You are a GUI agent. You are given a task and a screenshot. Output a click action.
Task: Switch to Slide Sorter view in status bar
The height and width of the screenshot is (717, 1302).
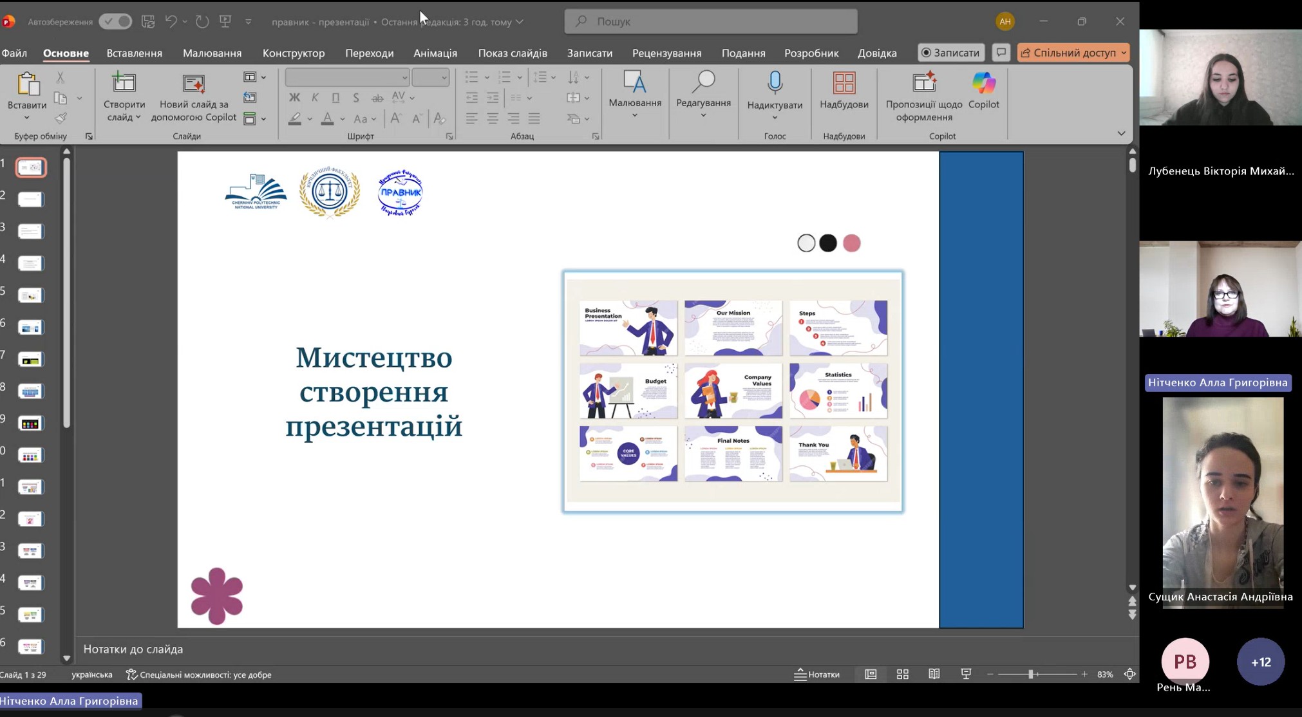[902, 674]
